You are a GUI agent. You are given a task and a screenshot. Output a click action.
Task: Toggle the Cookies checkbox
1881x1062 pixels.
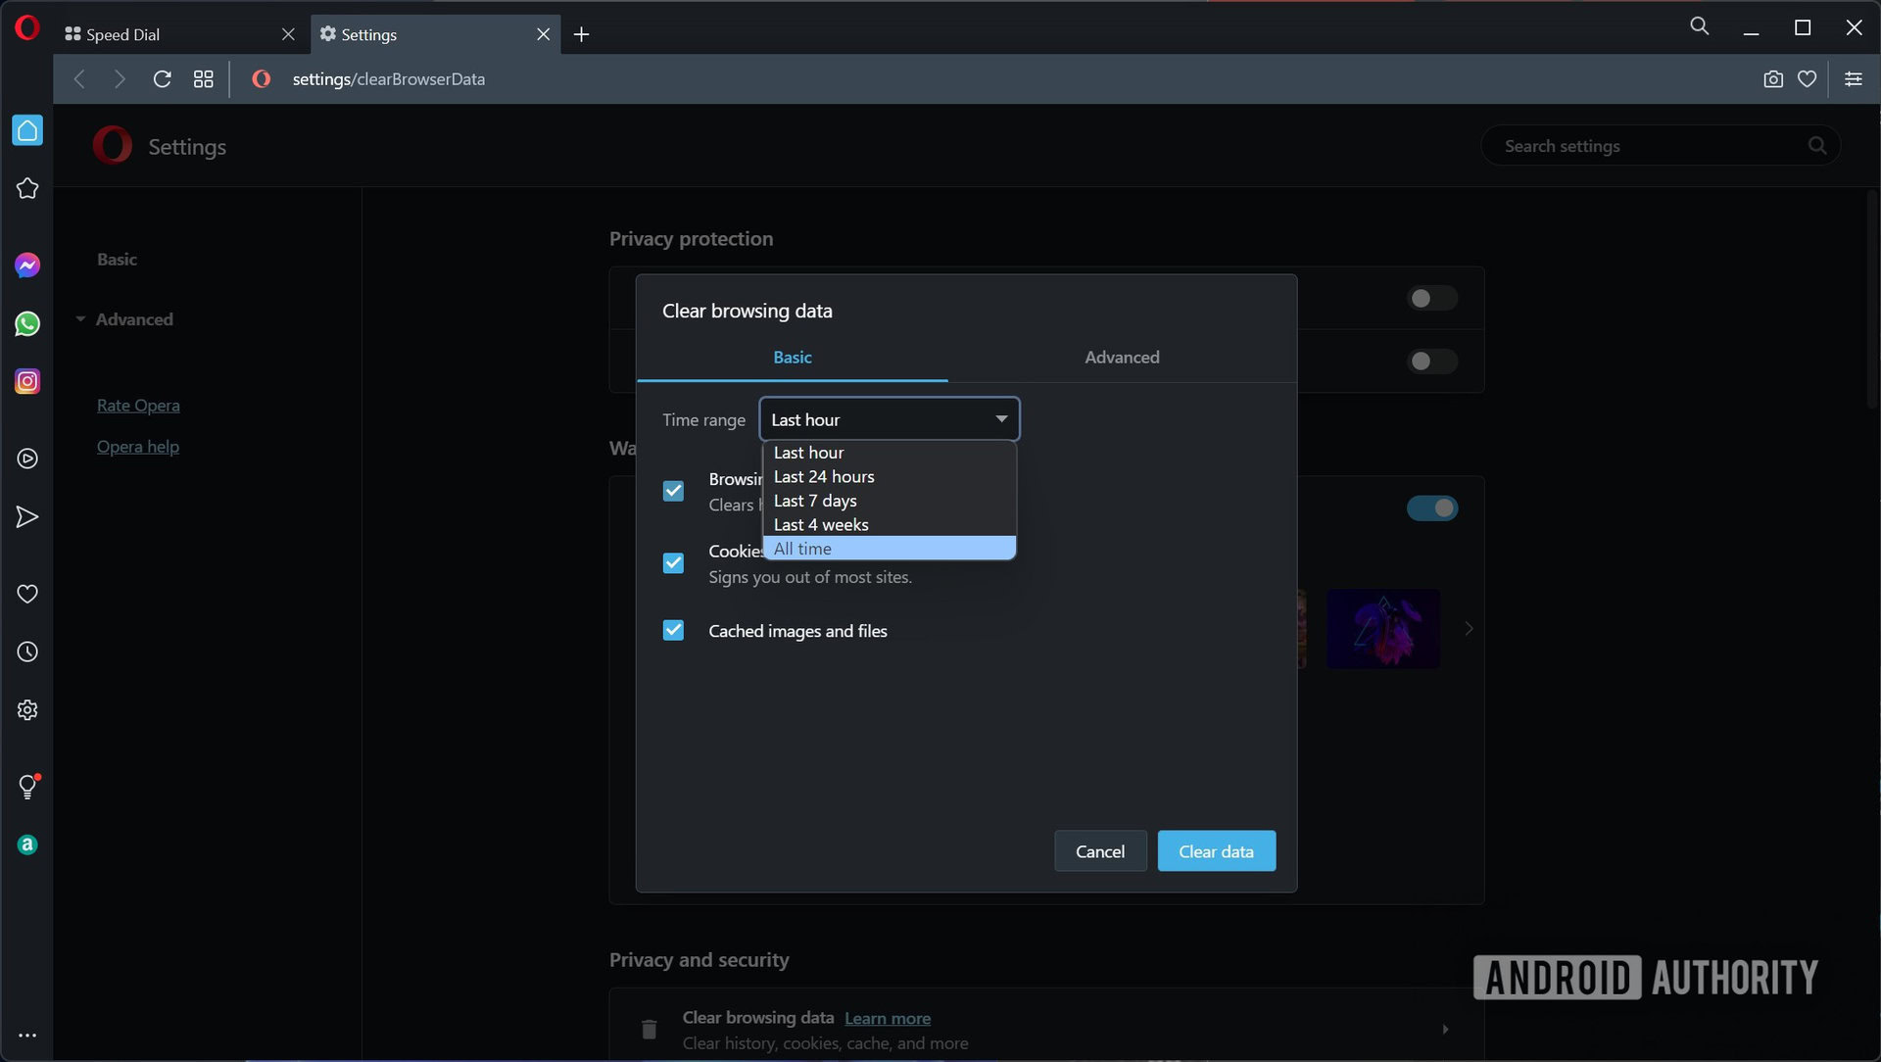tap(673, 563)
